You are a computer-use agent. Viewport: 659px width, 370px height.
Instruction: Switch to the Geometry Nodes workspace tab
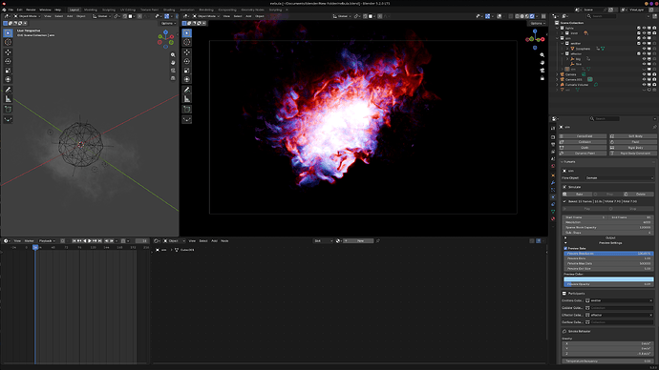click(x=252, y=10)
